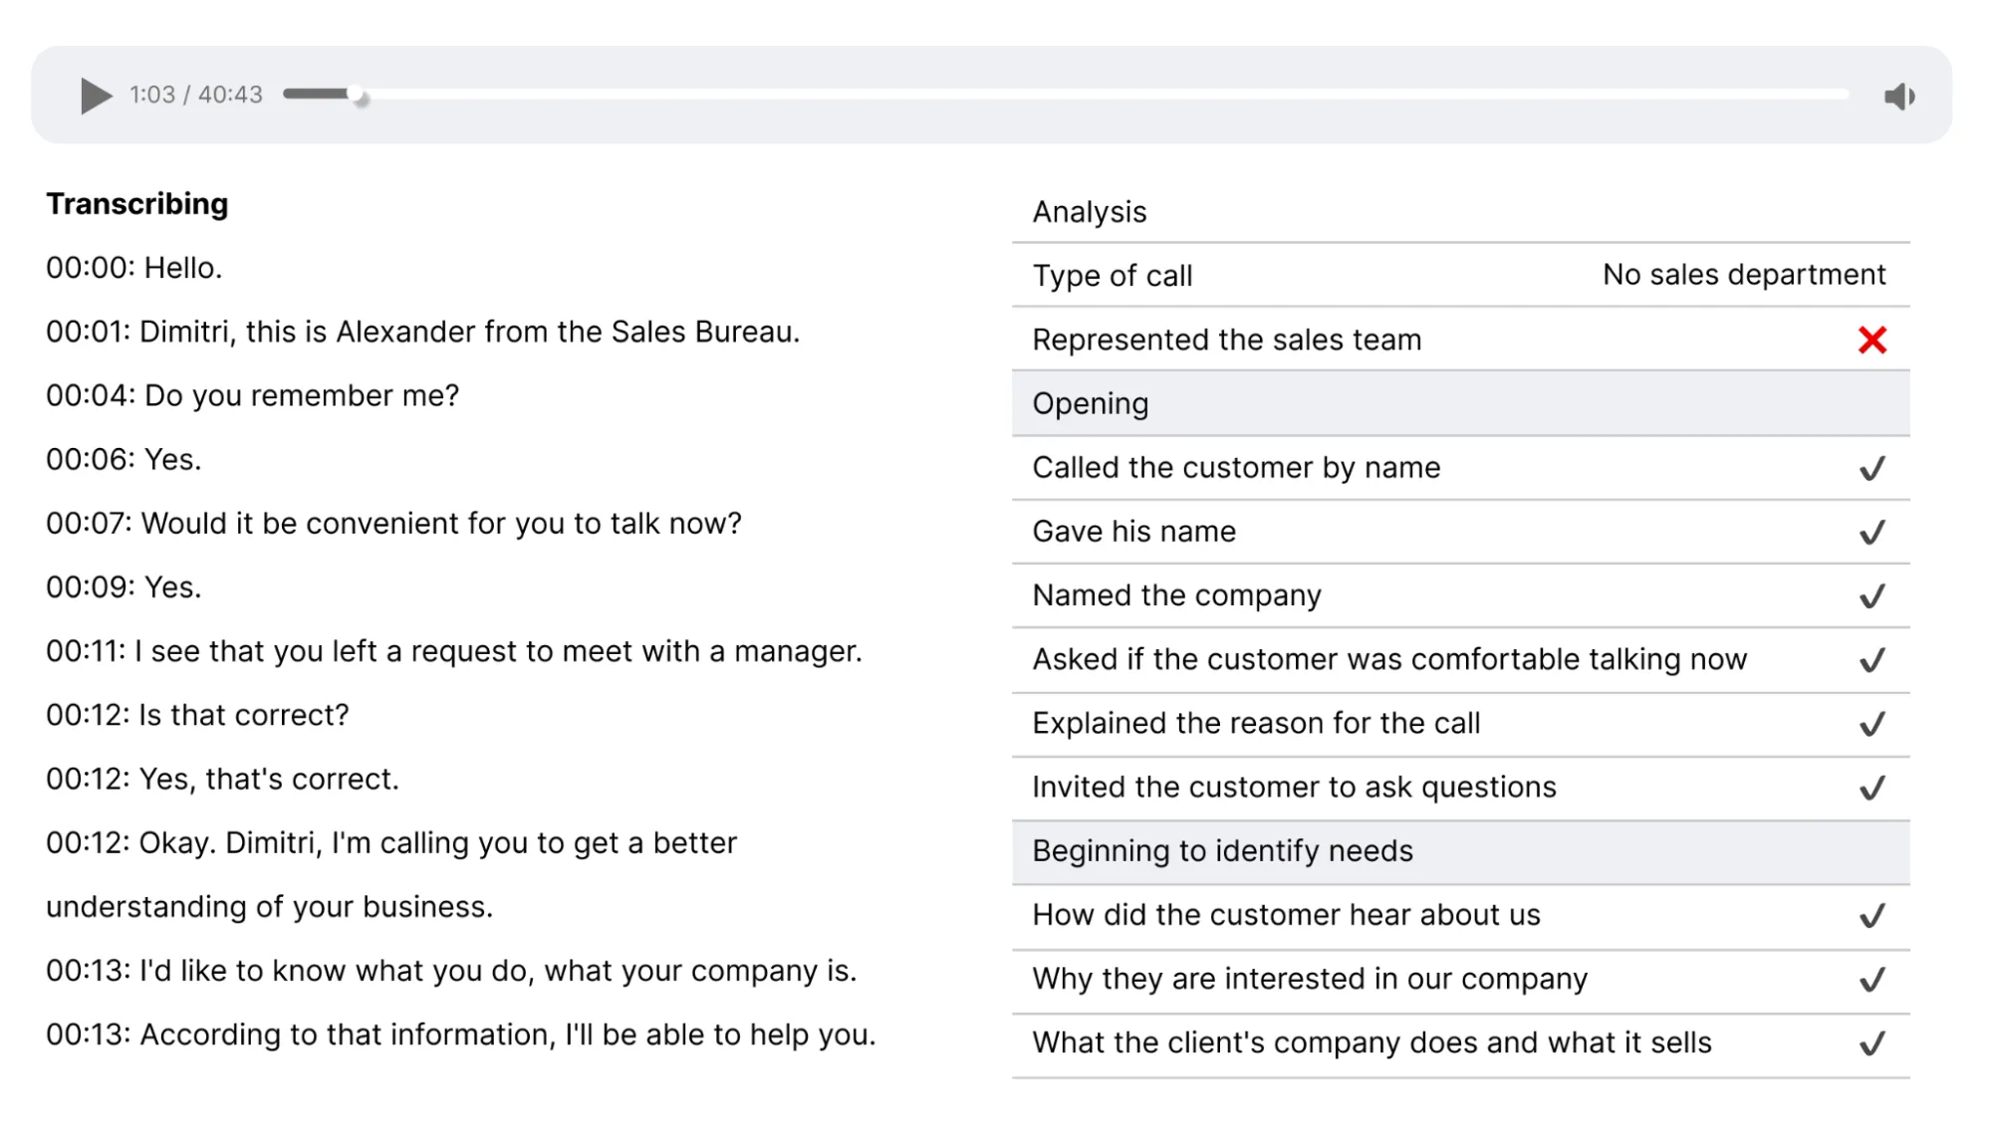This screenshot has height=1147, width=1991.
Task: Mute audio with the speaker icon
Action: (1898, 97)
